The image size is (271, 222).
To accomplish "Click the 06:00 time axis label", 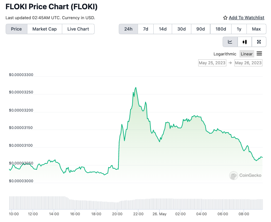I will point(223,214).
